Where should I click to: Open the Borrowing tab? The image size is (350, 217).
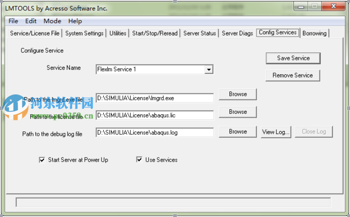[x=315, y=33]
